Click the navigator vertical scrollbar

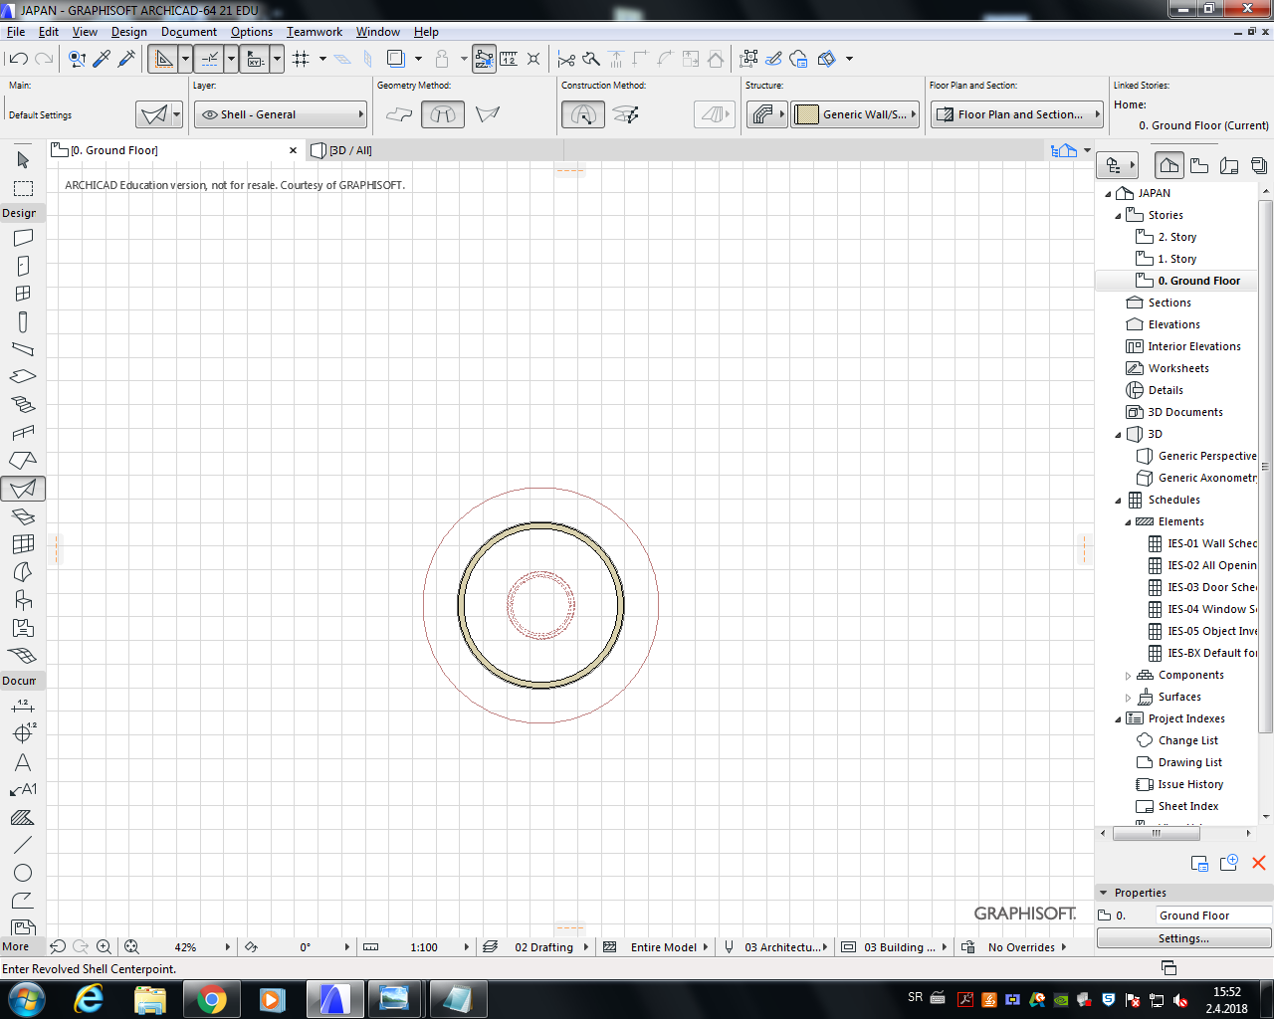click(1266, 468)
